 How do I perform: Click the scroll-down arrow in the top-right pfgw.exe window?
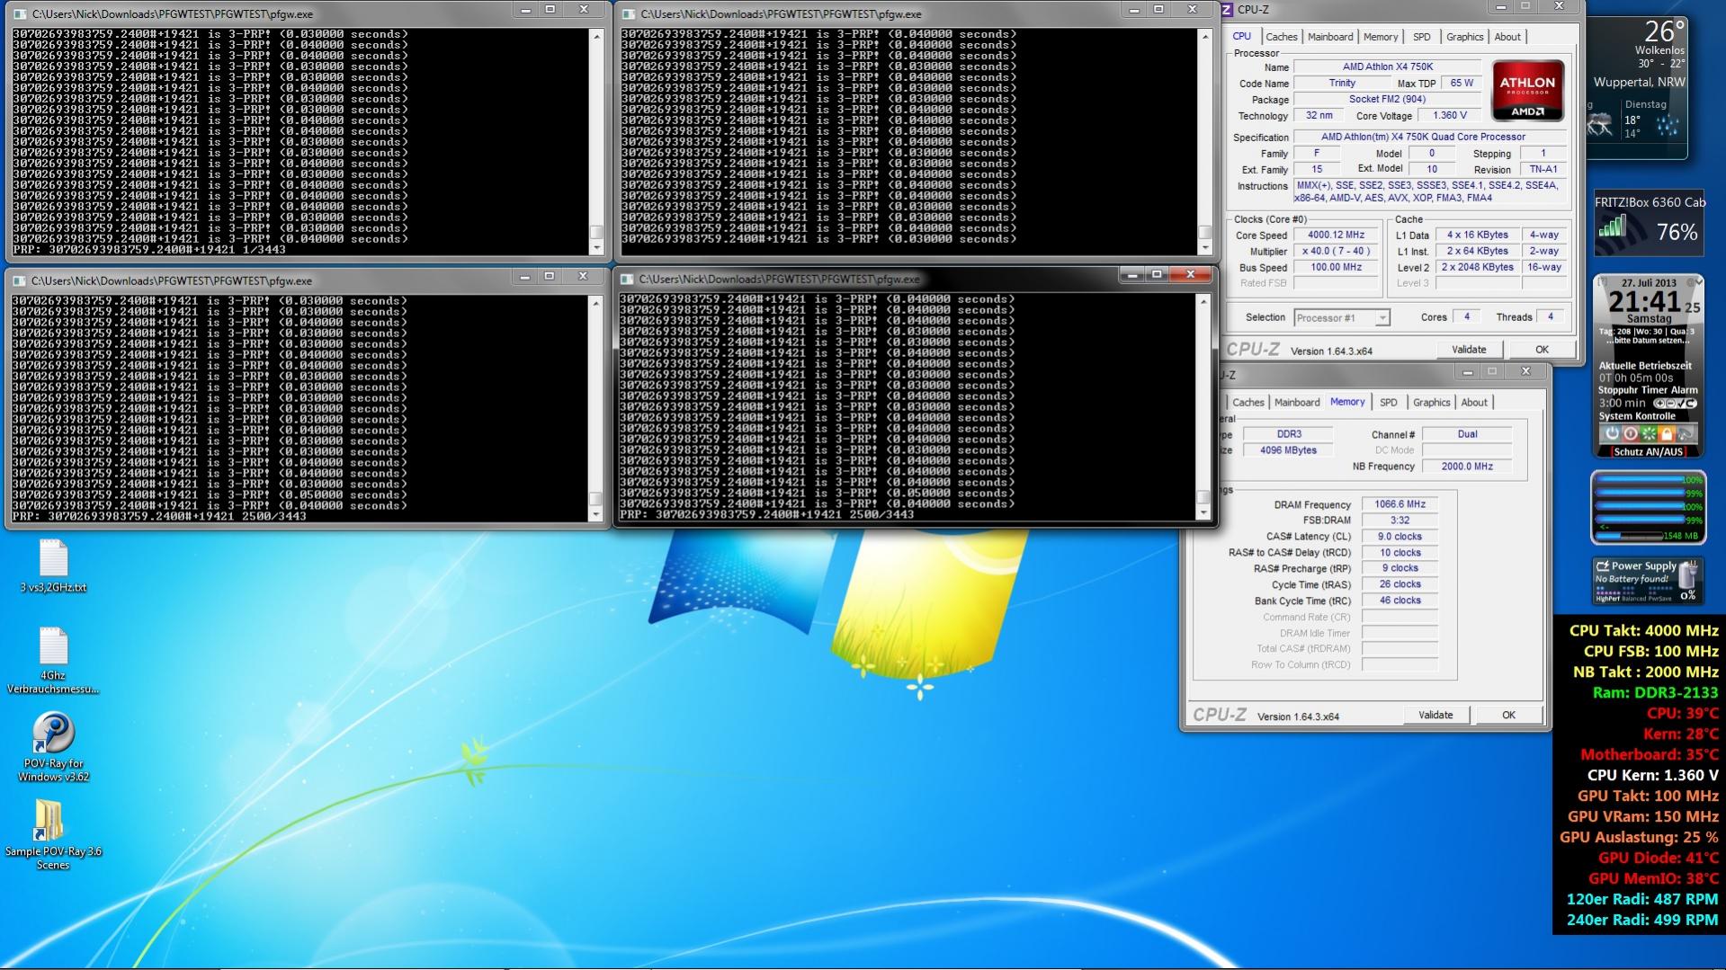point(1205,247)
